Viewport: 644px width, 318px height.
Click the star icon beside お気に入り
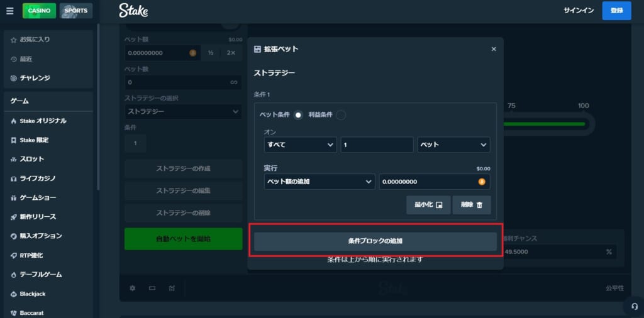14,40
